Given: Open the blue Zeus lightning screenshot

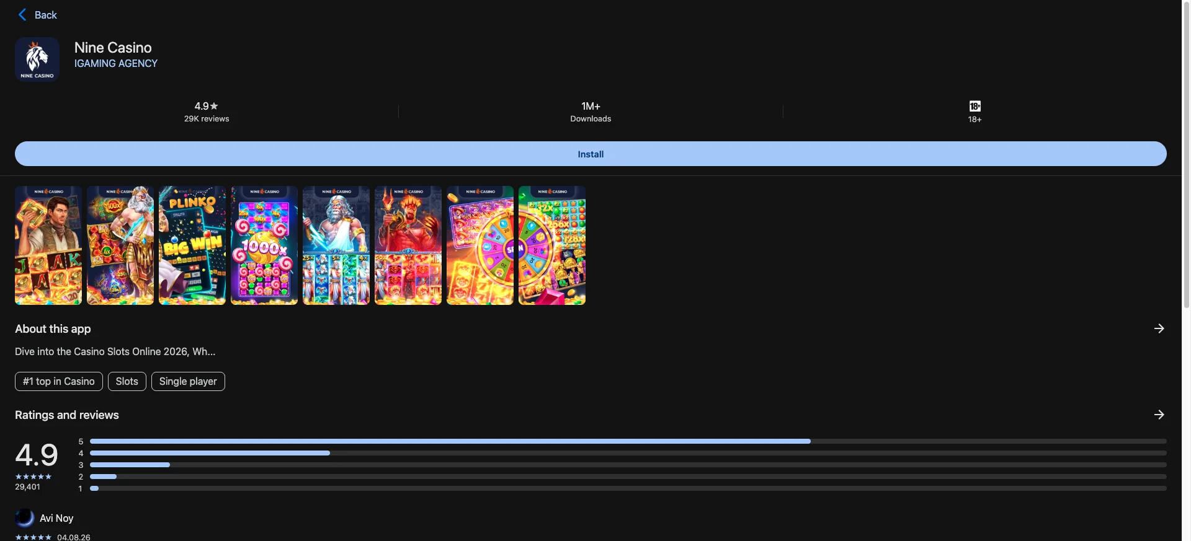Looking at the screenshot, I should coord(336,245).
